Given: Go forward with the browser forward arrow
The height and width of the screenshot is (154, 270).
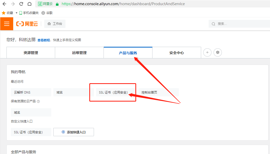Looking at the screenshot, I should point(13,4).
